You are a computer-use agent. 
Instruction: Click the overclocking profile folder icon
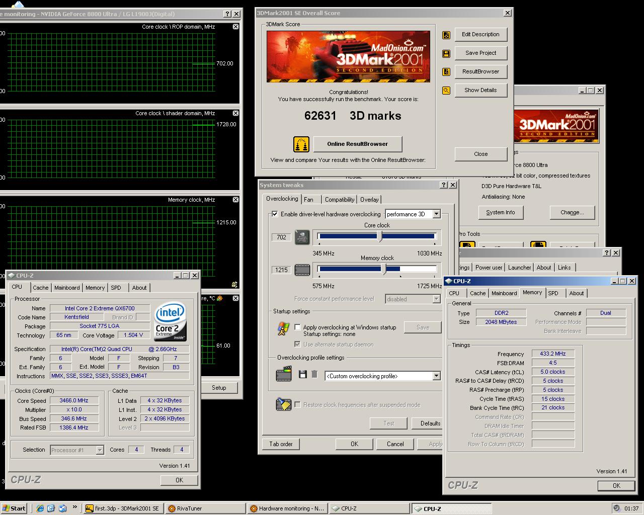point(284,375)
